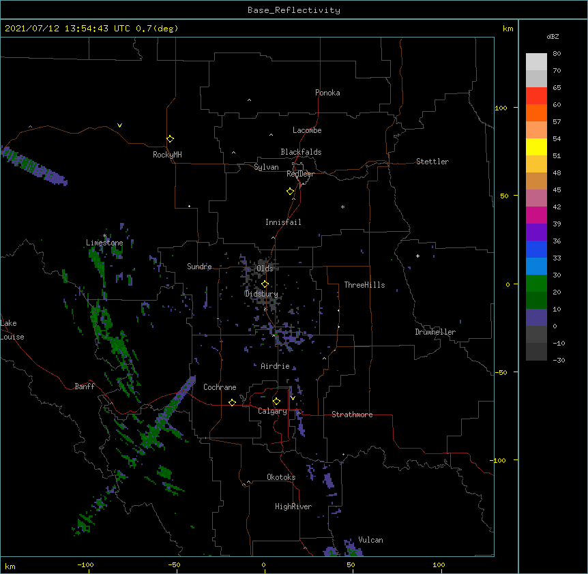
Task: Select the white 80 dBZ legend color
Action: 536,62
